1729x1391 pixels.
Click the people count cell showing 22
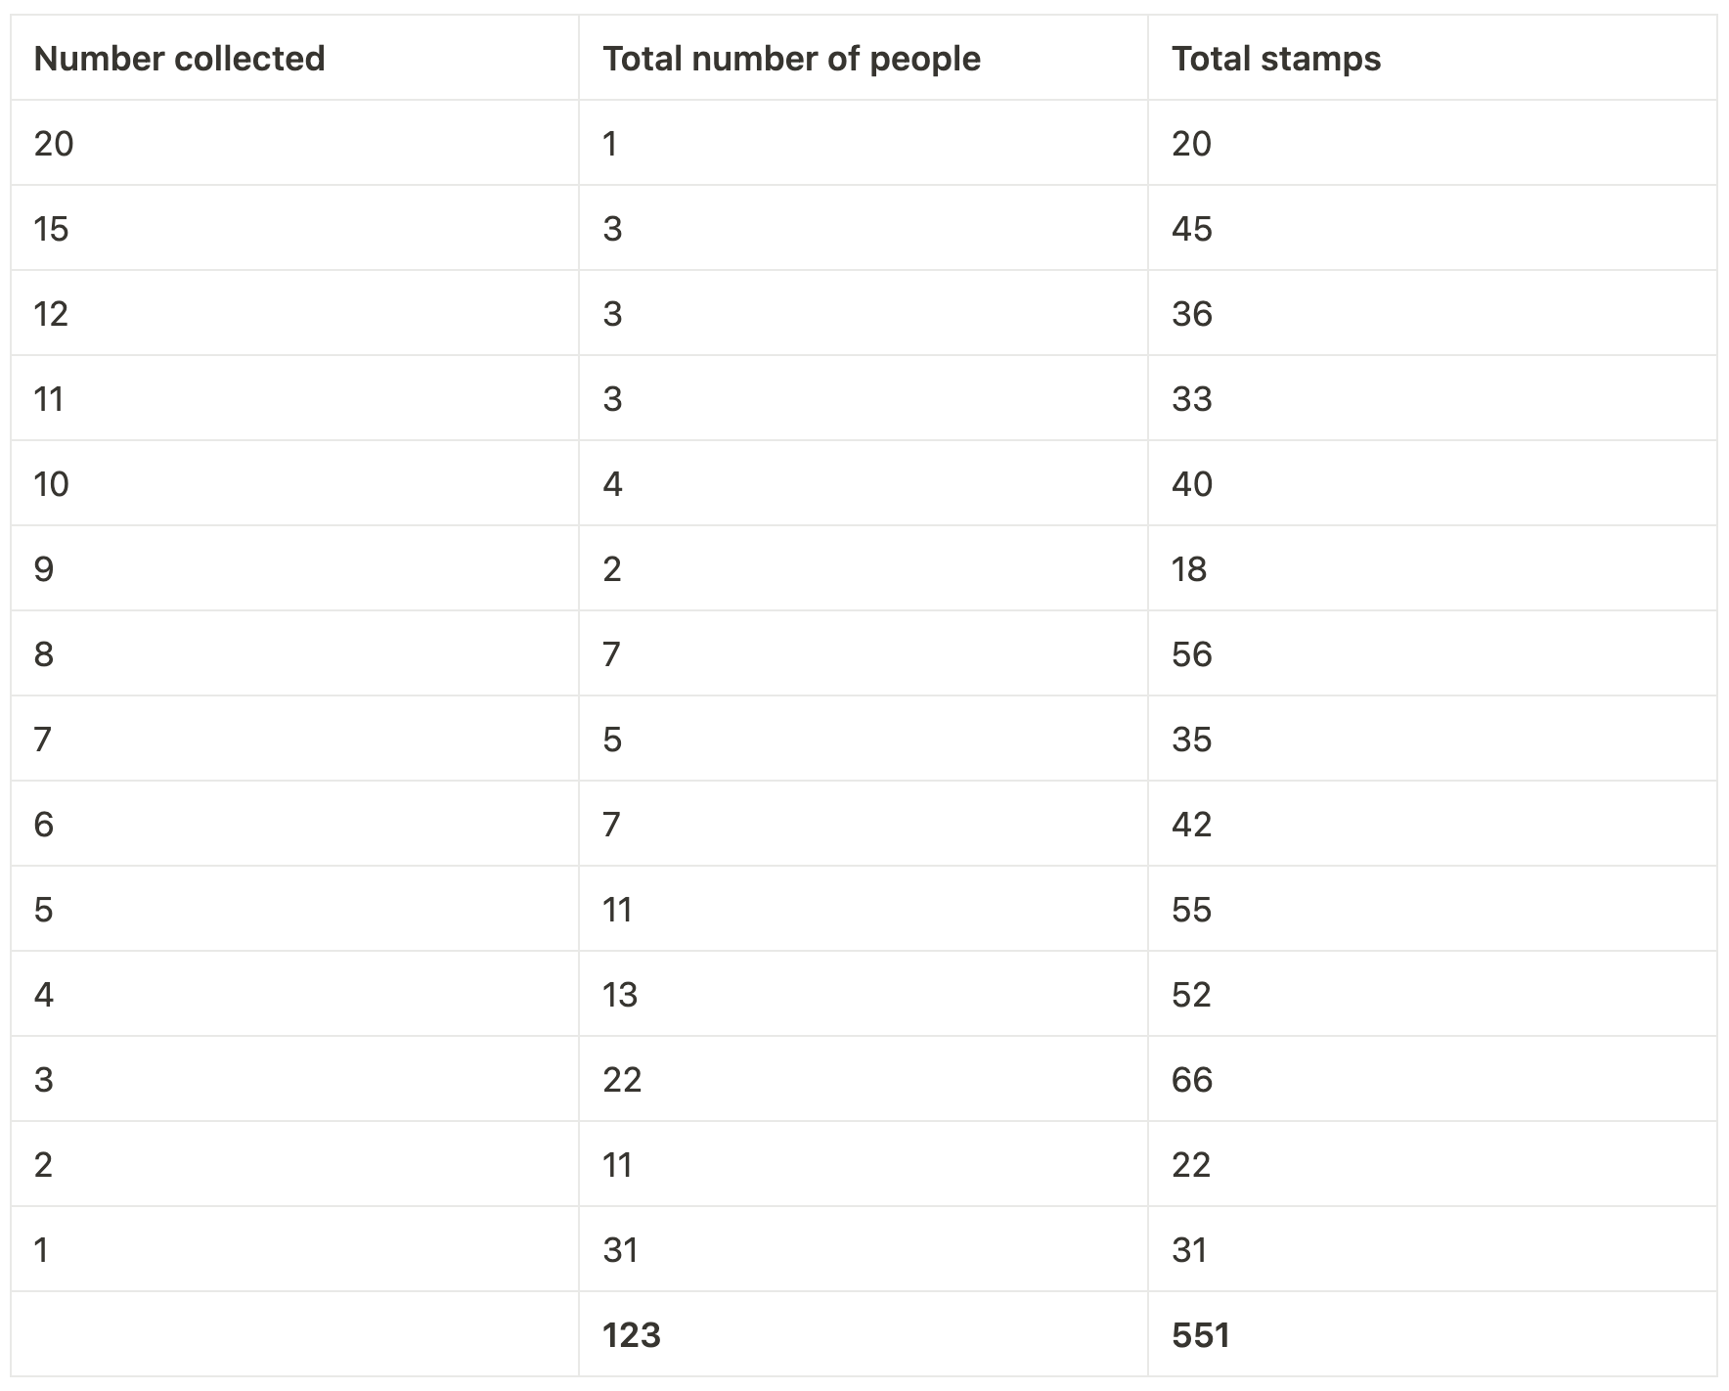pos(622,1080)
